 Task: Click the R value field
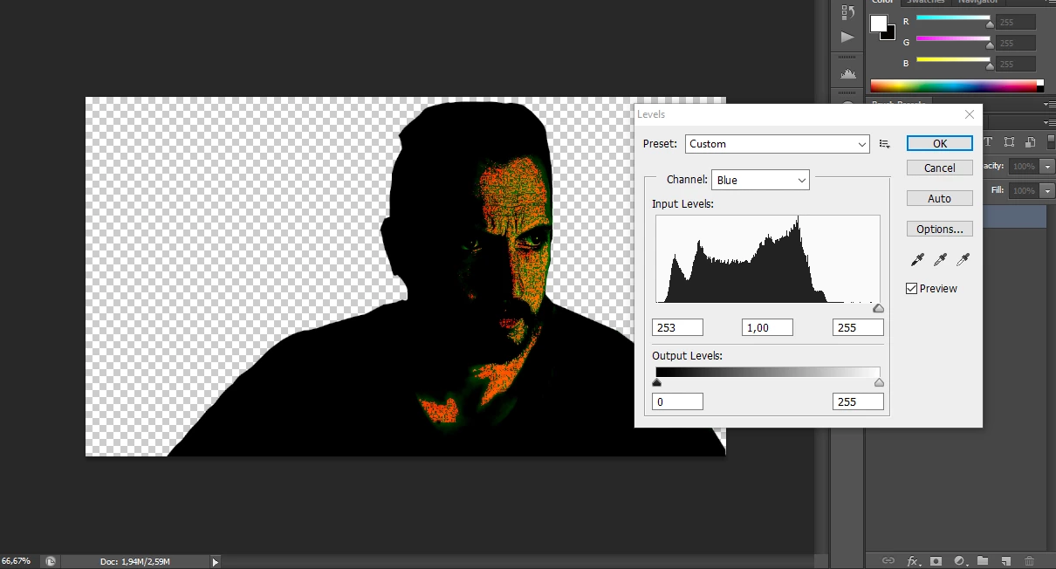(x=1016, y=22)
